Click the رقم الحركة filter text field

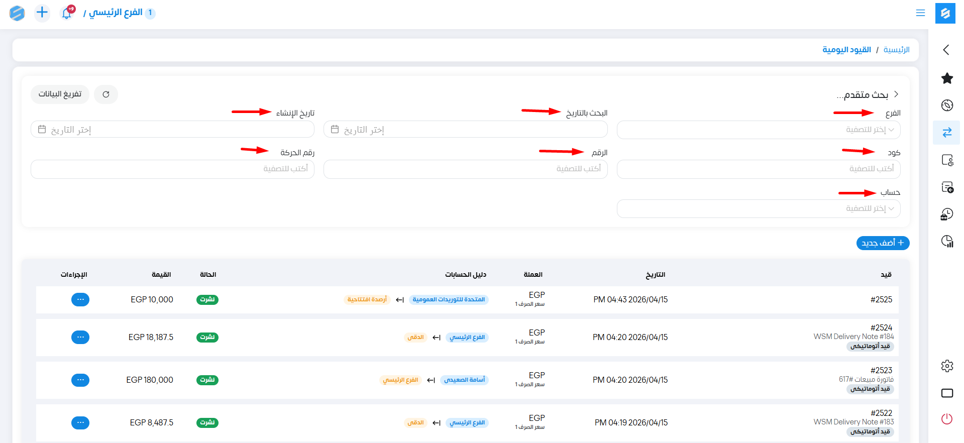[172, 169]
